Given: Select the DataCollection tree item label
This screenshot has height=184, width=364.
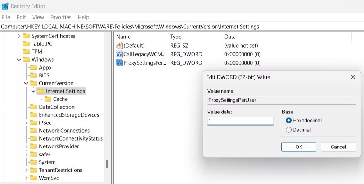Looking at the screenshot, I should (57, 107).
